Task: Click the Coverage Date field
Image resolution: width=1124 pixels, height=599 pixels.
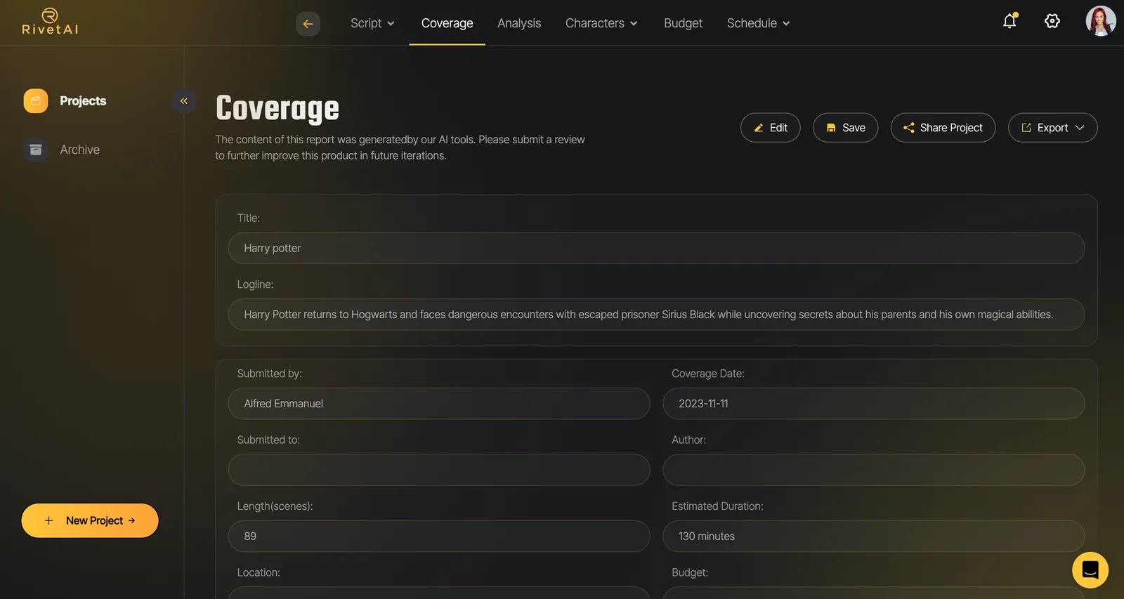Action: tap(873, 404)
